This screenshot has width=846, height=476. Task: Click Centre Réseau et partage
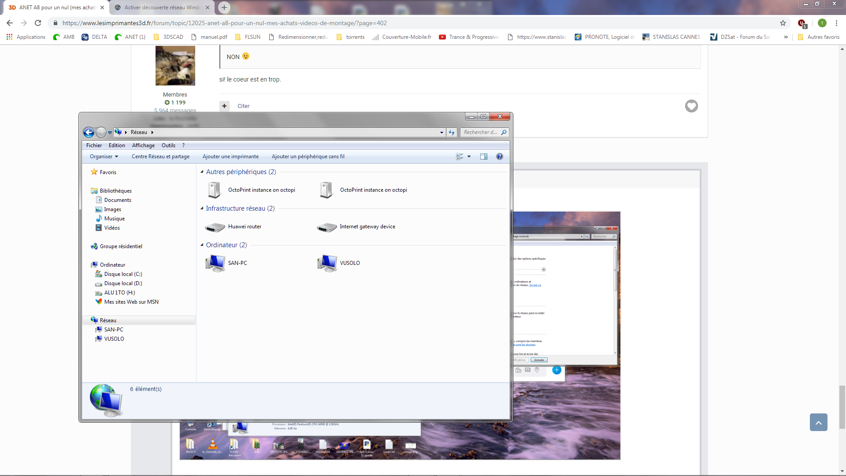tap(160, 156)
